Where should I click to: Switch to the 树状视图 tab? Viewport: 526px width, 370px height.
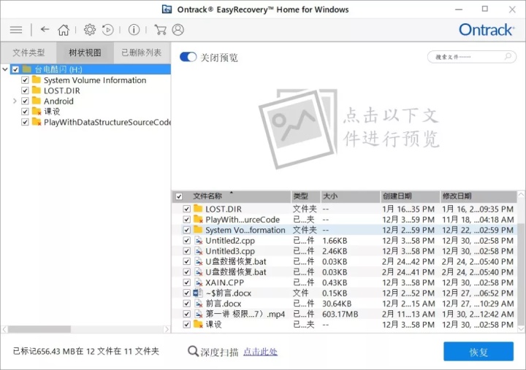pos(85,53)
